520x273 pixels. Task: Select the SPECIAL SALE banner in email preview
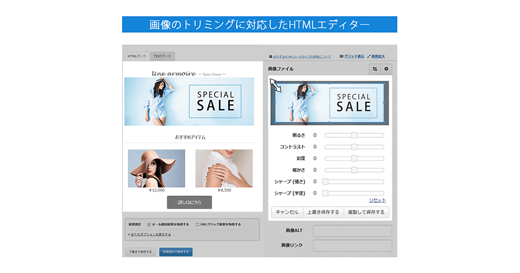coord(189,101)
